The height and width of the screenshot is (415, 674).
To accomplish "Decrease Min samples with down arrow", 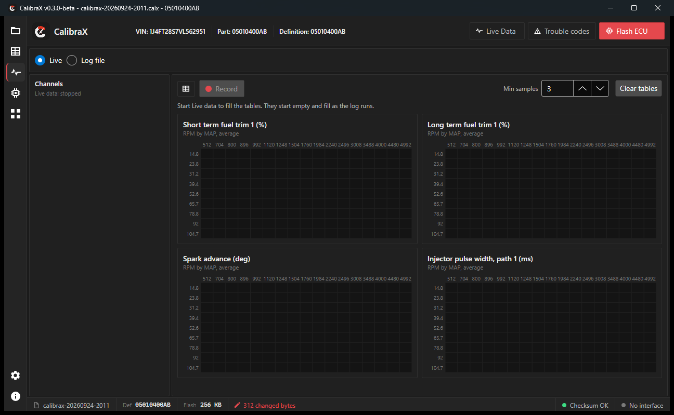I will coord(600,89).
